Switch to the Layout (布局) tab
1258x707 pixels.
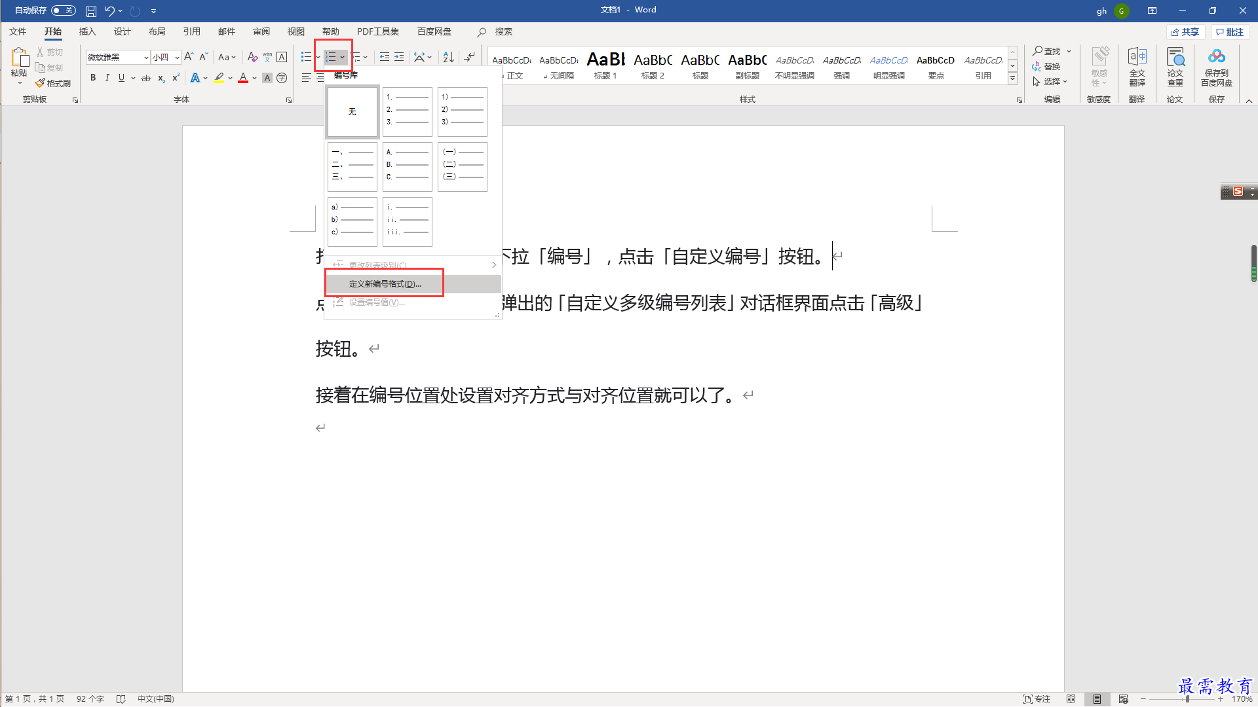157,31
